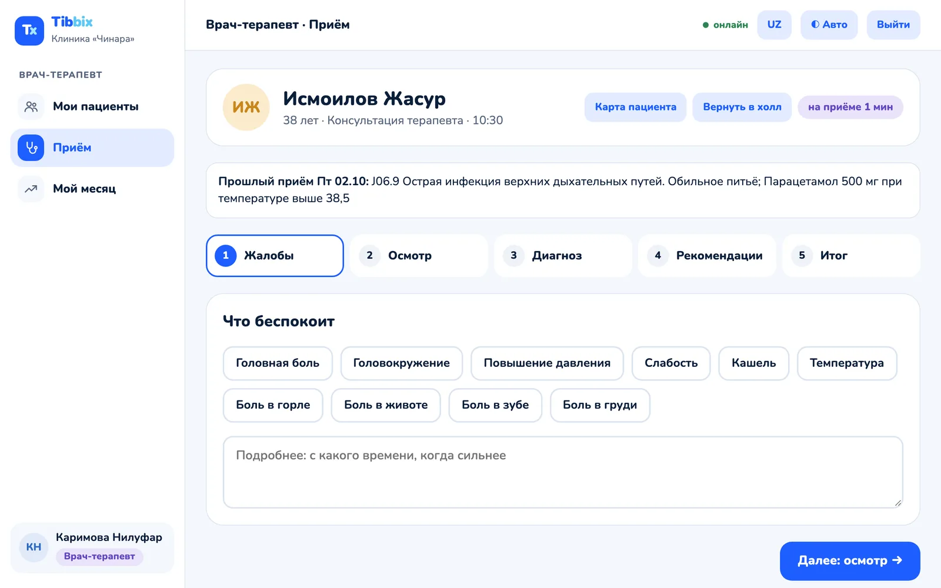Focus the Подробнее complaint details textarea
Image resolution: width=941 pixels, height=588 pixels.
coord(563,472)
